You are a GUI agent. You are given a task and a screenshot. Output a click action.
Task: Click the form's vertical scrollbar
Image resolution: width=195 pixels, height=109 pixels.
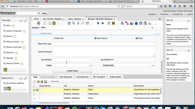(162, 67)
